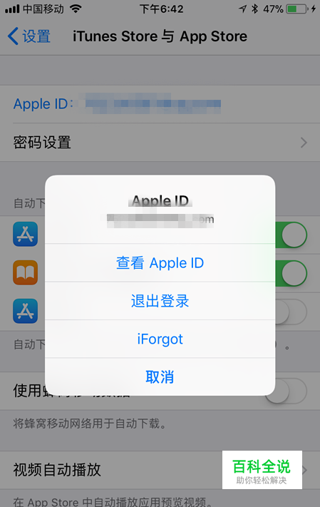The image size is (320, 507).
Task: Toggle the app updates switch (off)
Action: click(x=291, y=312)
